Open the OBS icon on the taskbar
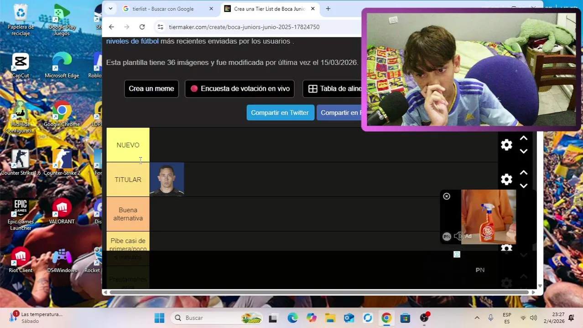583x328 pixels. tap(424, 318)
